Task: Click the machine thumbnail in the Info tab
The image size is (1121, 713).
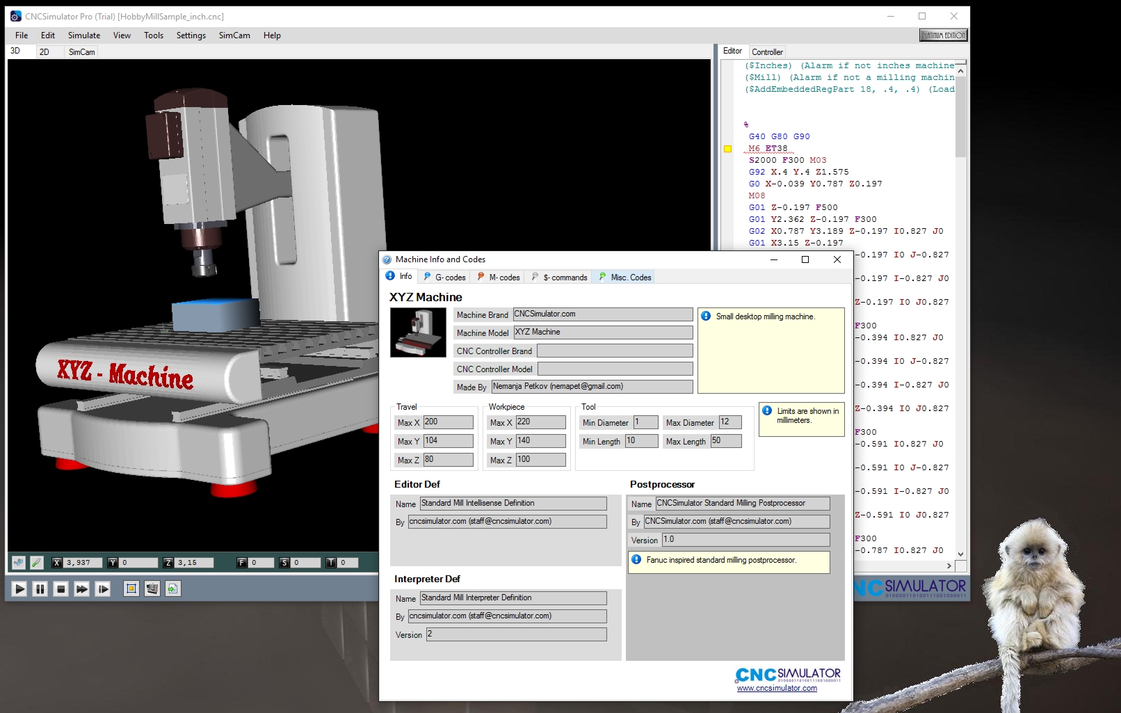Action: pos(418,333)
